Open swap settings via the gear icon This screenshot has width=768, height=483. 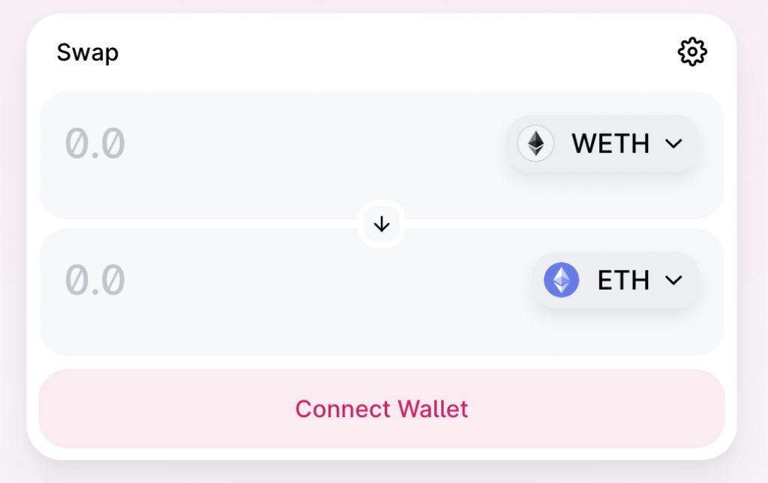pos(692,52)
